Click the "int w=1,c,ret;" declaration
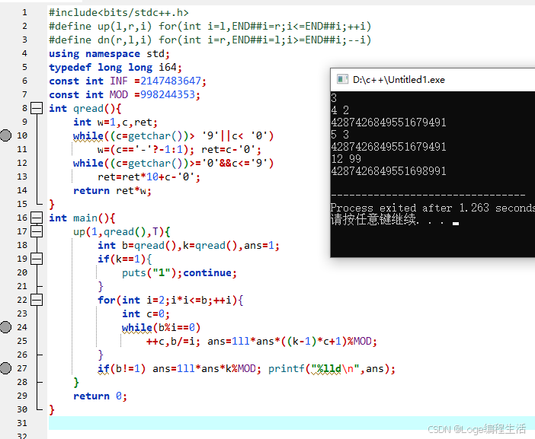 (x=115, y=122)
